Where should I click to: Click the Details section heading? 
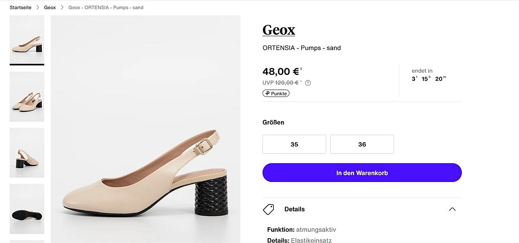tap(295, 209)
